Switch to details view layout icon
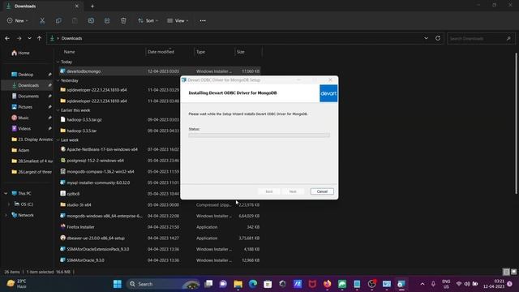 point(506,272)
